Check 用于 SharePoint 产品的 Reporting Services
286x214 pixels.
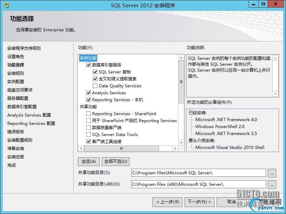88,121
